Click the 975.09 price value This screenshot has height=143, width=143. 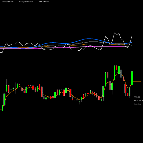137,97
